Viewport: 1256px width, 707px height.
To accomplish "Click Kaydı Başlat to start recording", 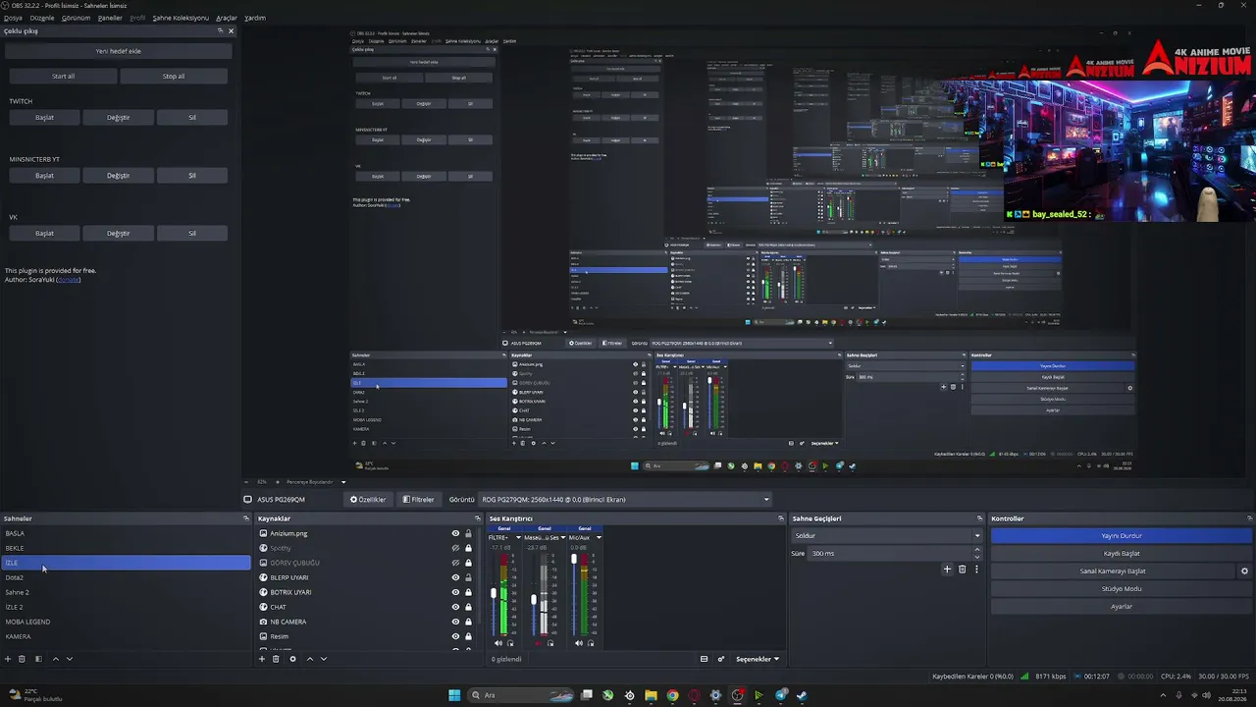I will pos(1122,554).
